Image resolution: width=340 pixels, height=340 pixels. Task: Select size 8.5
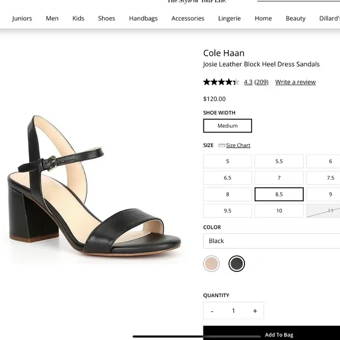coord(279,194)
